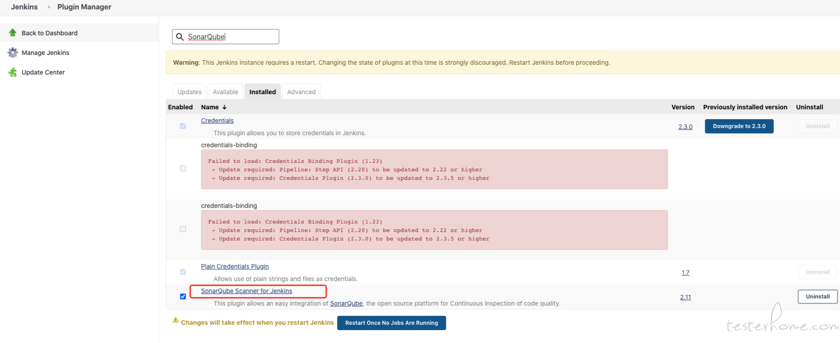Open the Plugin Manager breadcrumb link
840x343 pixels.
pyautogui.click(x=84, y=7)
